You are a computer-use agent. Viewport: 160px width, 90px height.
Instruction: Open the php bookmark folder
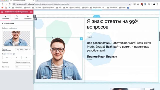[x=59, y=8]
